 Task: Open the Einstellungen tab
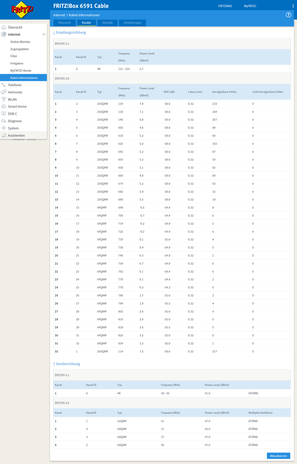pyautogui.click(x=132, y=23)
